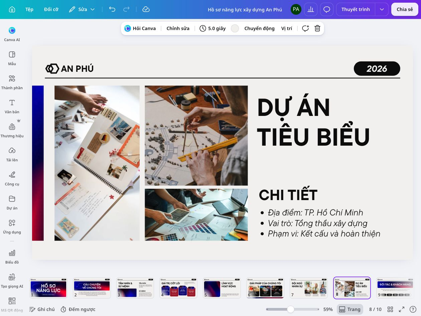Image resolution: width=421 pixels, height=316 pixels.
Task: Click the 8 / 10 page counter
Action: (375, 309)
